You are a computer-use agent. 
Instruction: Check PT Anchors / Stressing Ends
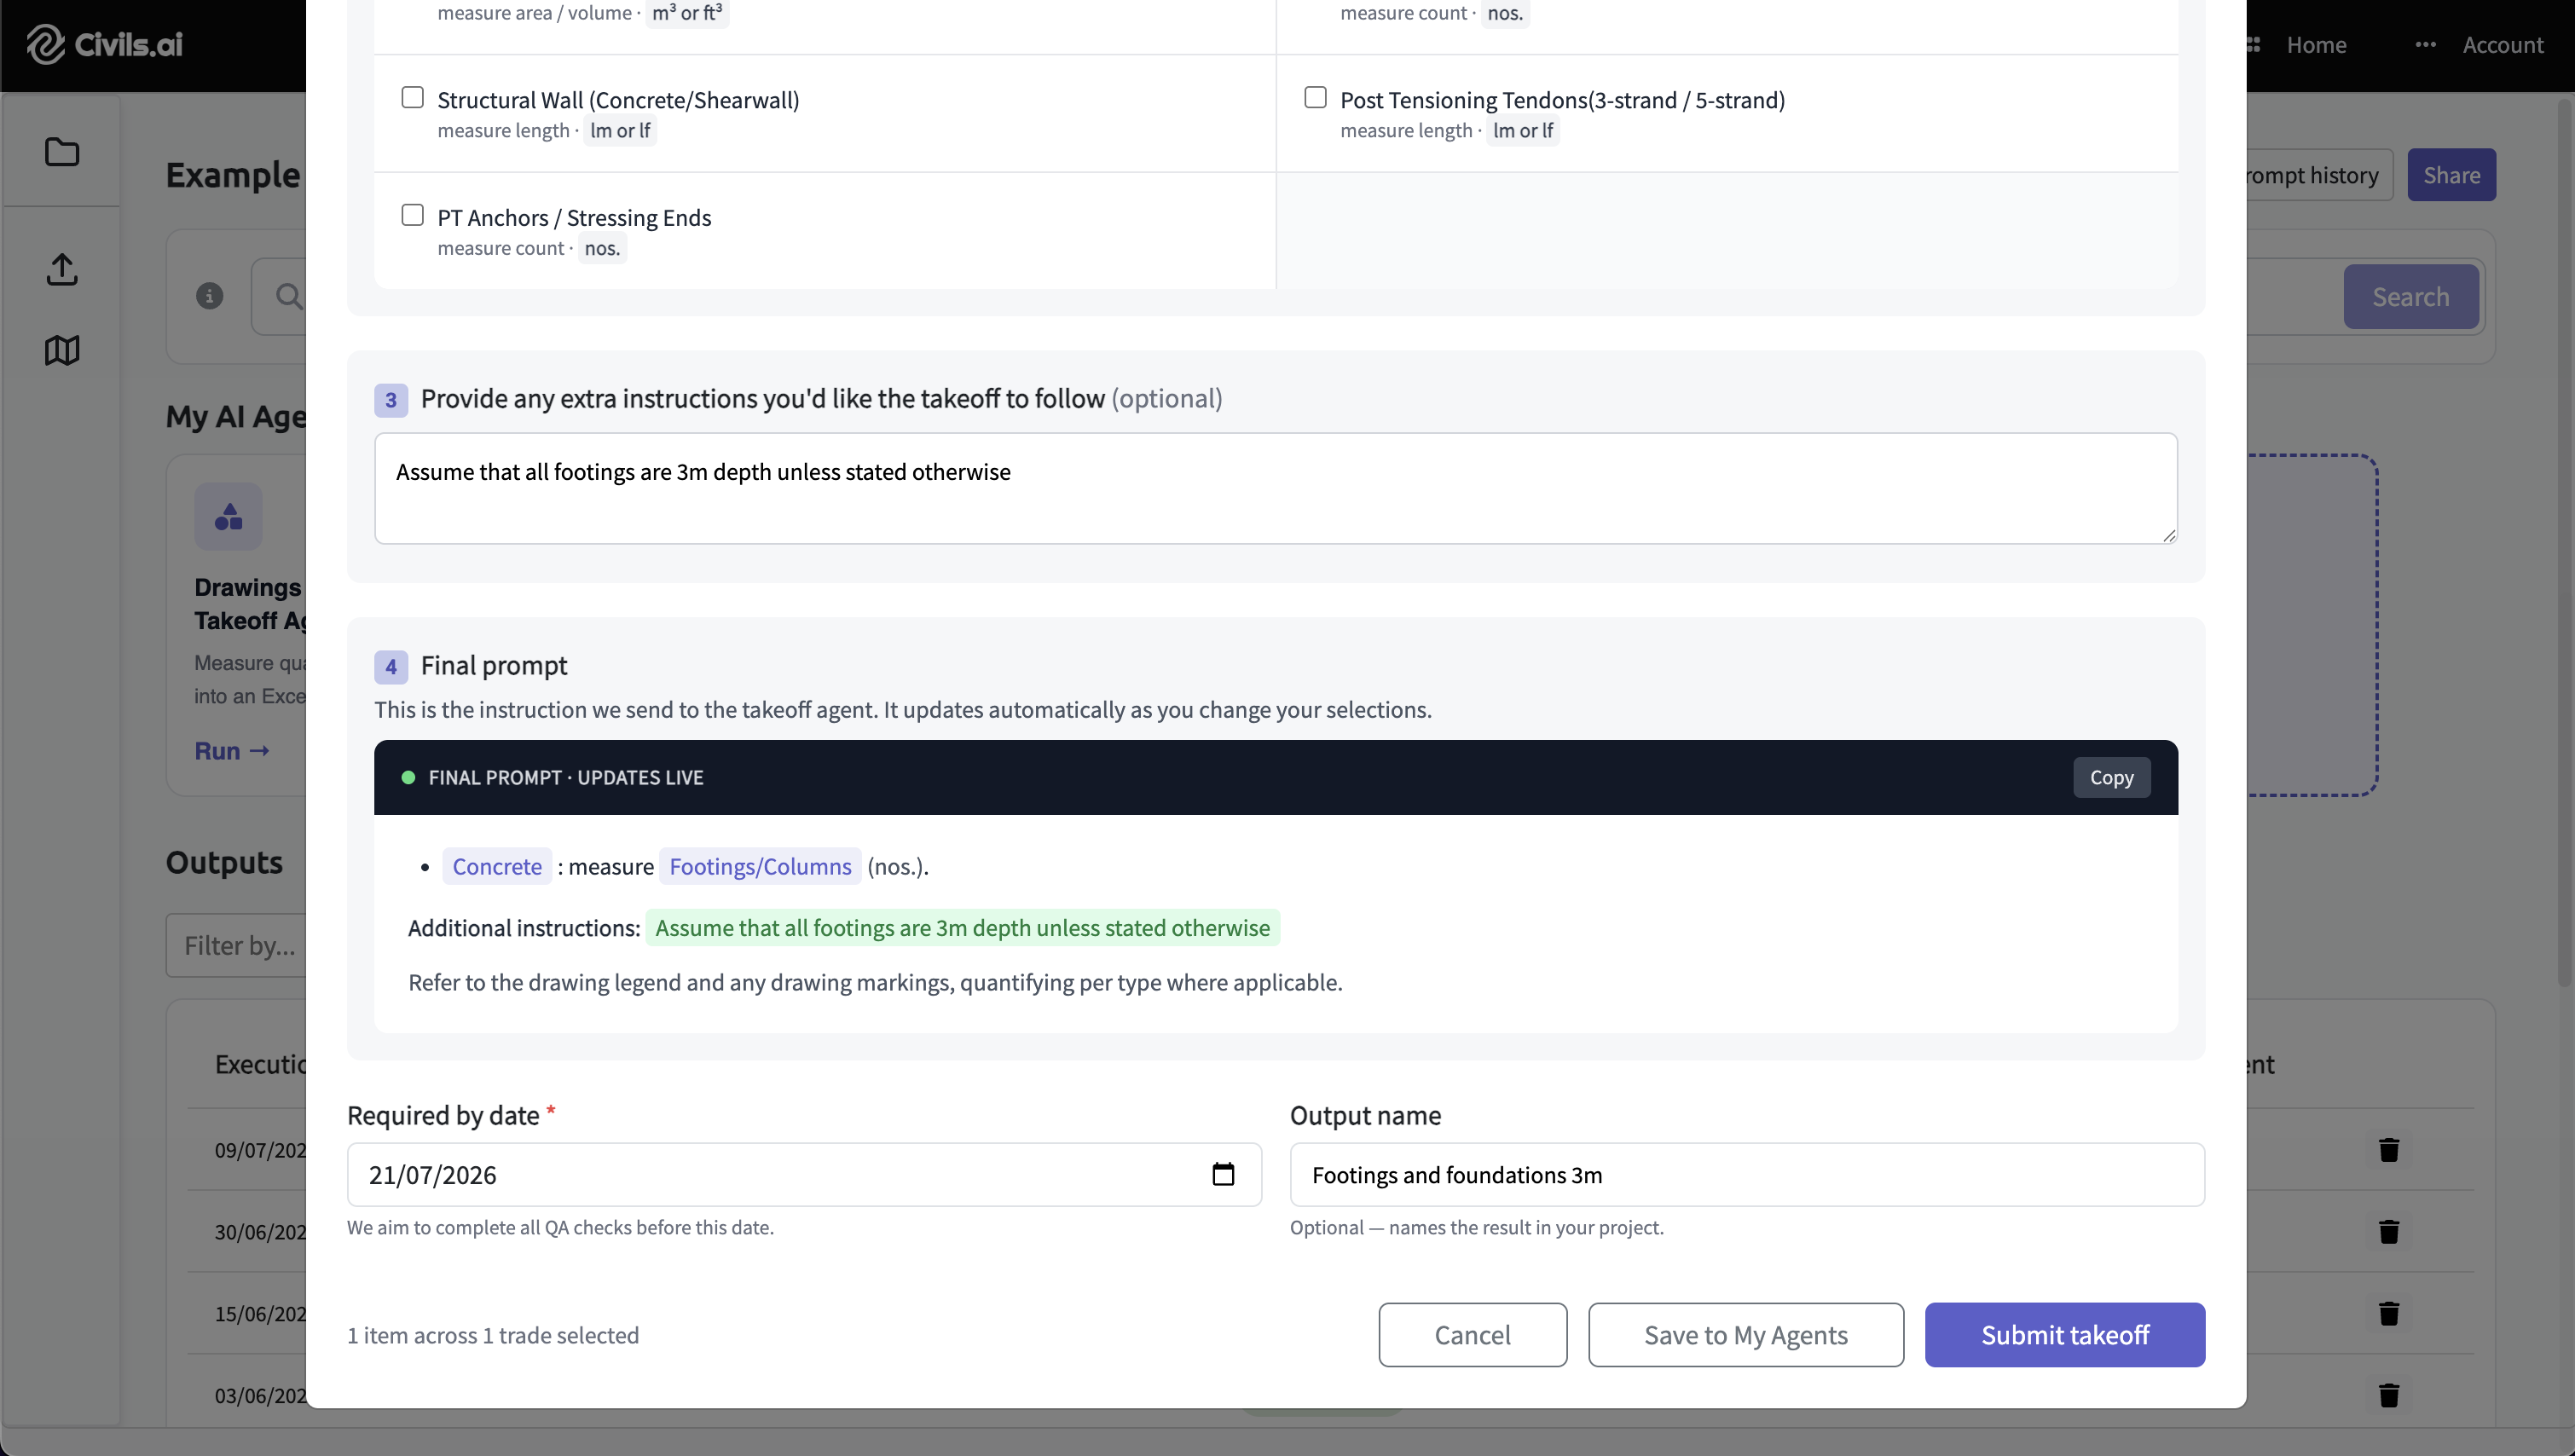point(412,215)
